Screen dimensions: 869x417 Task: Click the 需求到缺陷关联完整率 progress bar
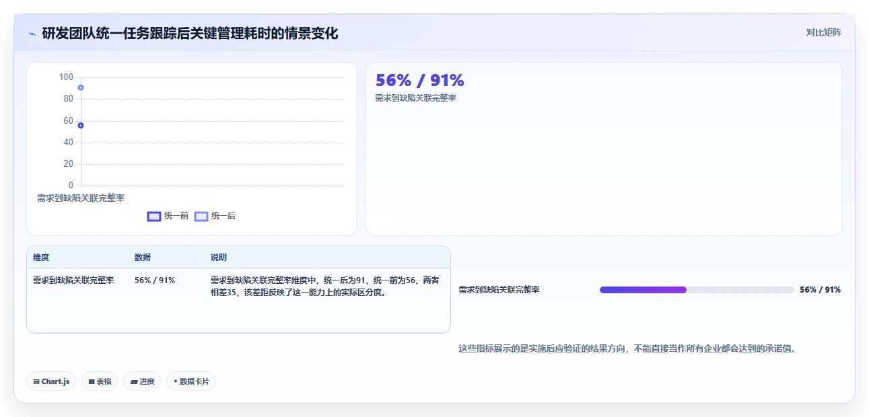pos(697,290)
